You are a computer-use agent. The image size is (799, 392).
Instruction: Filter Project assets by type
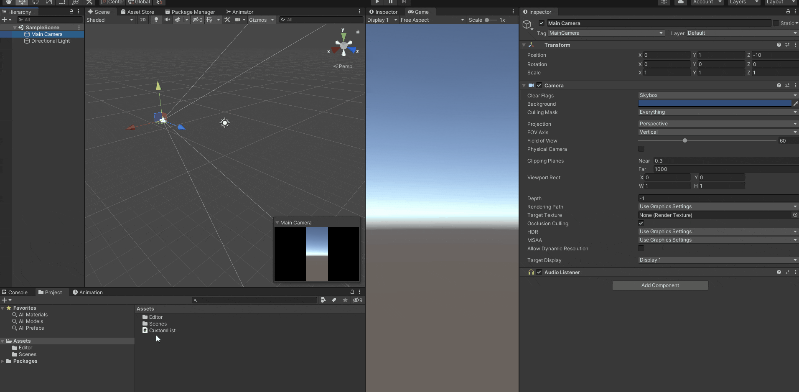pyautogui.click(x=324, y=300)
